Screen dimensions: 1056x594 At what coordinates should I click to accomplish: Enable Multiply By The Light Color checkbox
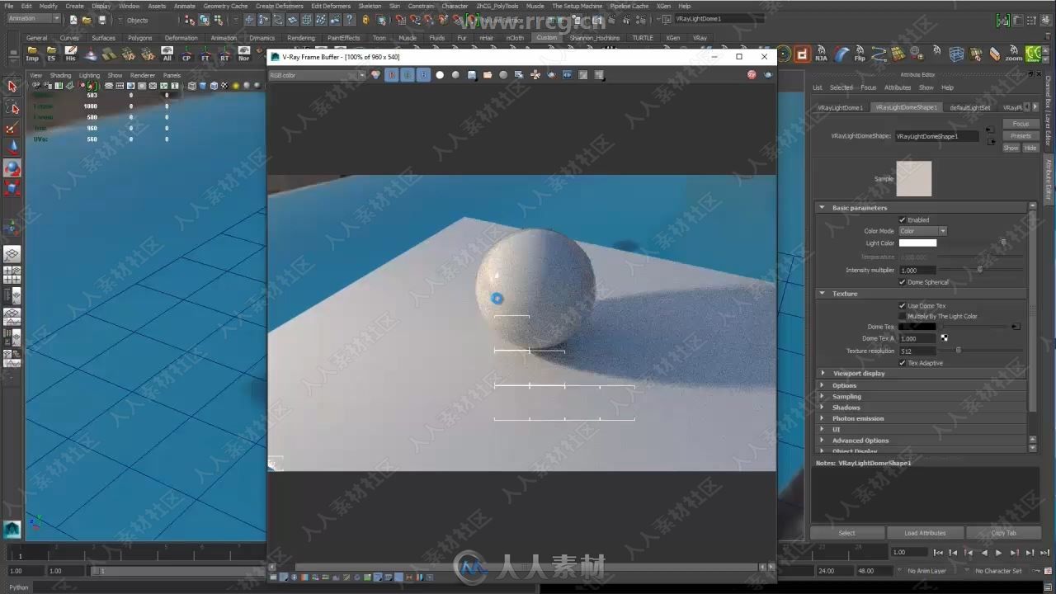902,316
